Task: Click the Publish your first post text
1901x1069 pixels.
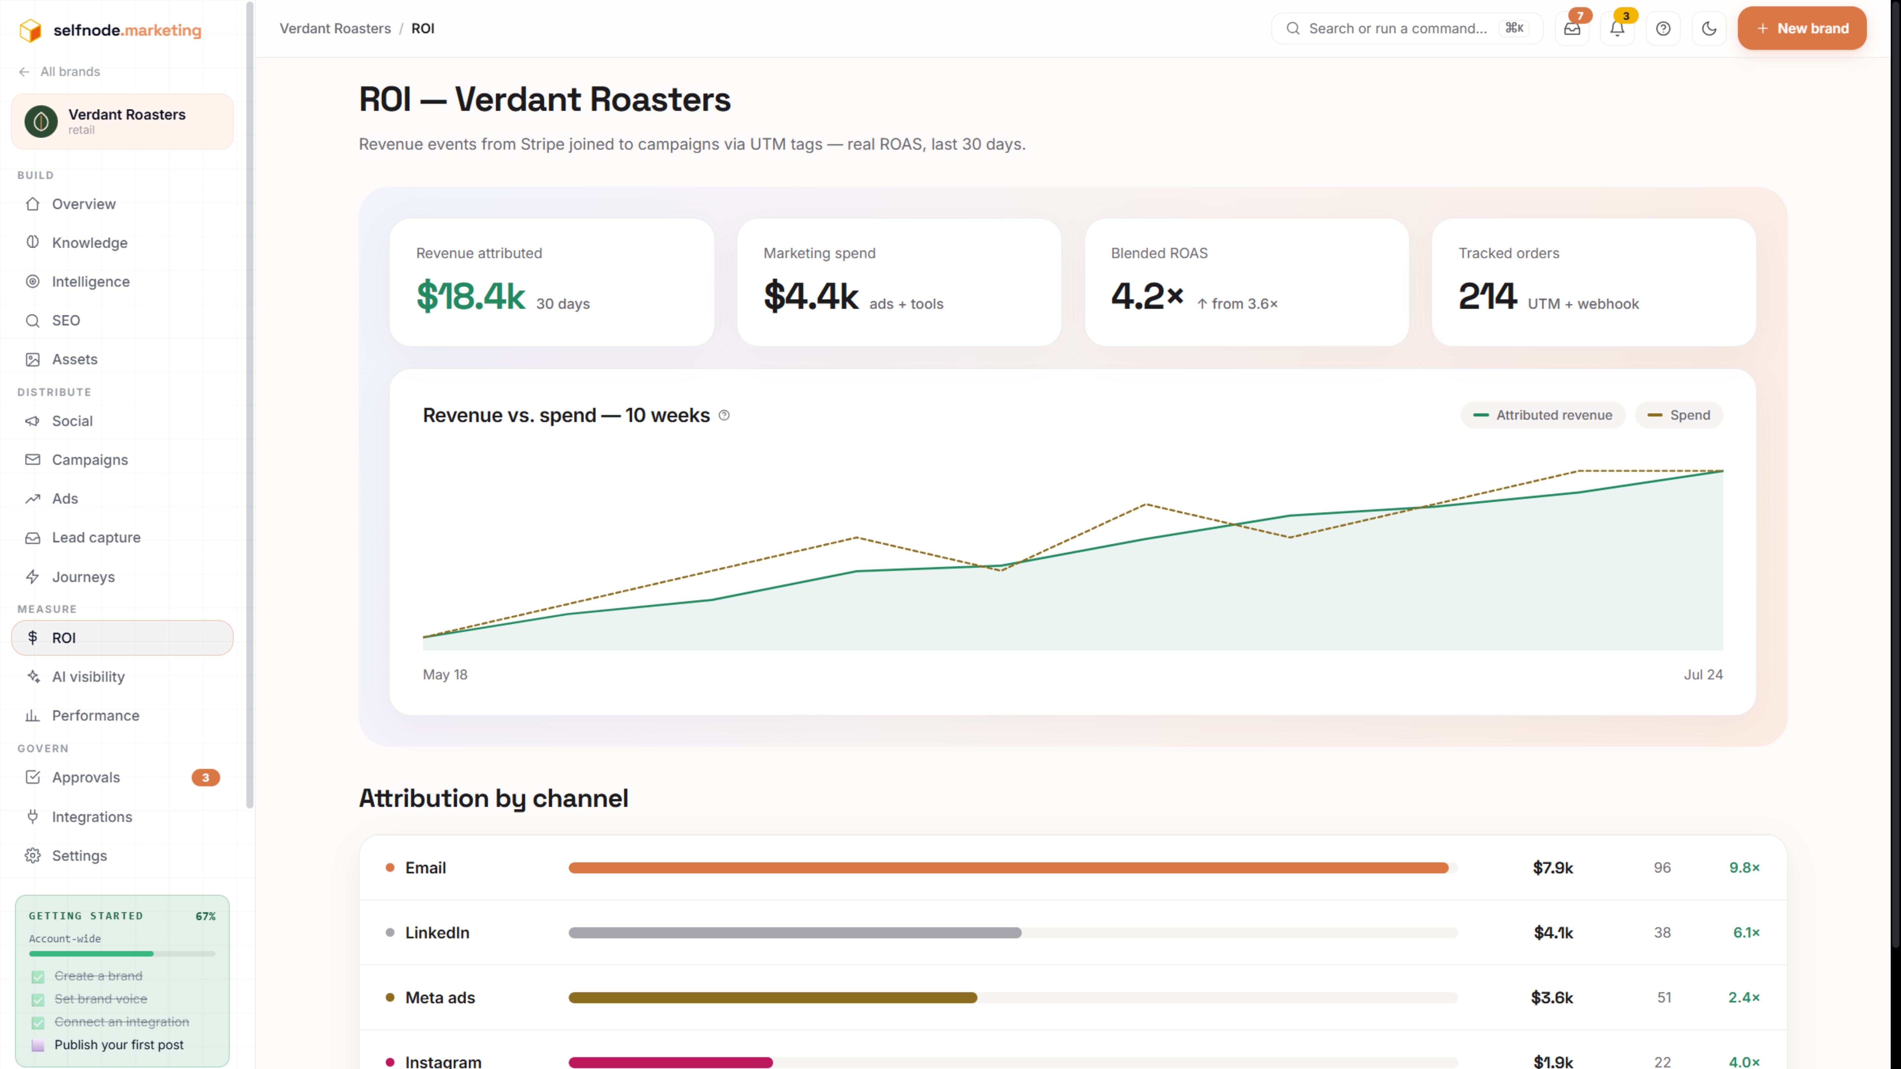Action: click(119, 1045)
